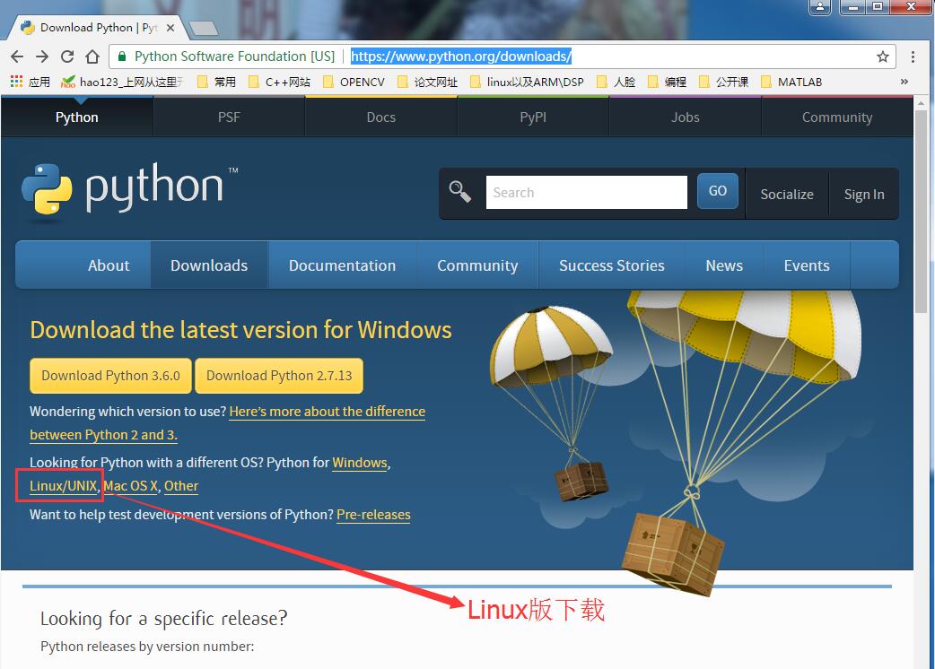
Task: Click the python logo
Action: [x=129, y=189]
